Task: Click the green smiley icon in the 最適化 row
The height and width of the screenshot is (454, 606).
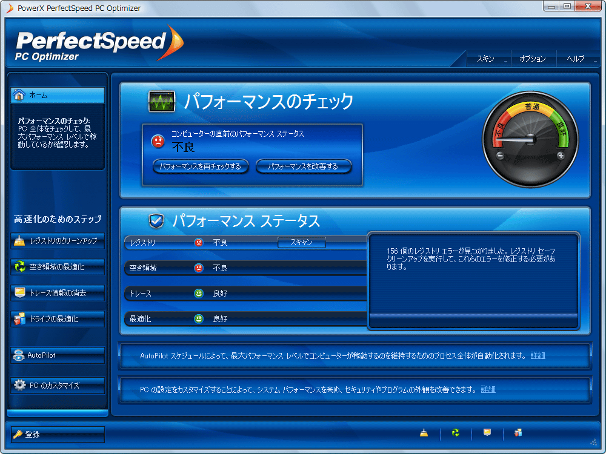Action: pyautogui.click(x=198, y=319)
